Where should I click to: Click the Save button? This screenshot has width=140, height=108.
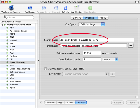[x=132, y=102]
